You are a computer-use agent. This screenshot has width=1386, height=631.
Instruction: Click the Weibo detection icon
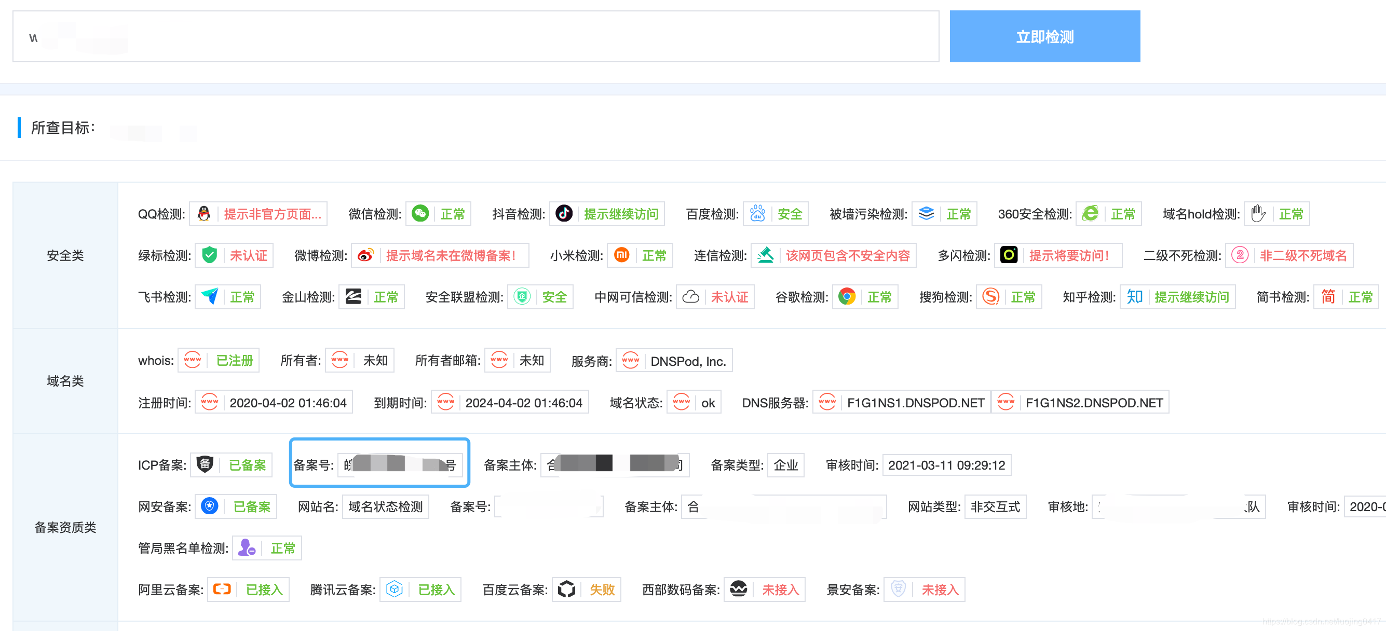click(366, 255)
